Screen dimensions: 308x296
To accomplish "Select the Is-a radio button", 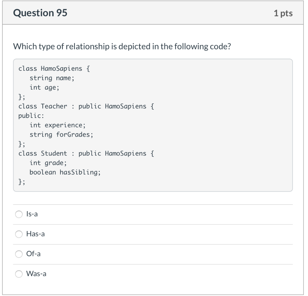I will 19,214.
